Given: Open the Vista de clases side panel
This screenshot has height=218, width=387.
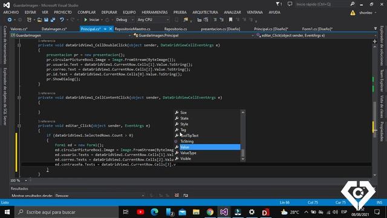Looking at the screenshot, I should click(x=382, y=107).
